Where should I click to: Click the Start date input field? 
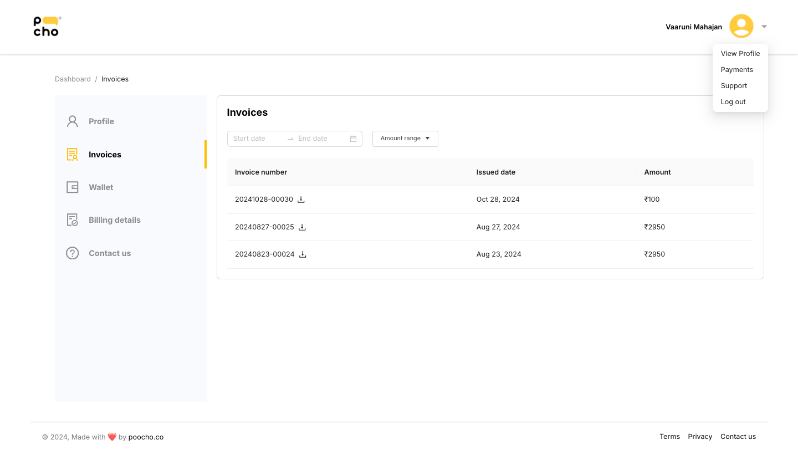[256, 139]
